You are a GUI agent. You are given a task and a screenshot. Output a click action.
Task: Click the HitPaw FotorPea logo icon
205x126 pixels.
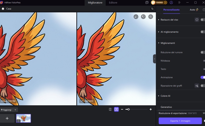2,3
